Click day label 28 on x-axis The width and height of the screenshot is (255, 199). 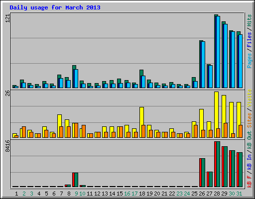click(217, 194)
